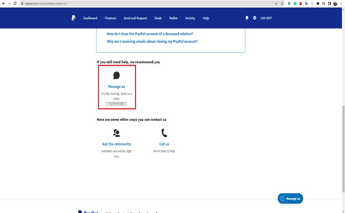Image resolution: width=345 pixels, height=213 pixels.
Task: Click the grayed-out shield extension icon
Action: 312,3
